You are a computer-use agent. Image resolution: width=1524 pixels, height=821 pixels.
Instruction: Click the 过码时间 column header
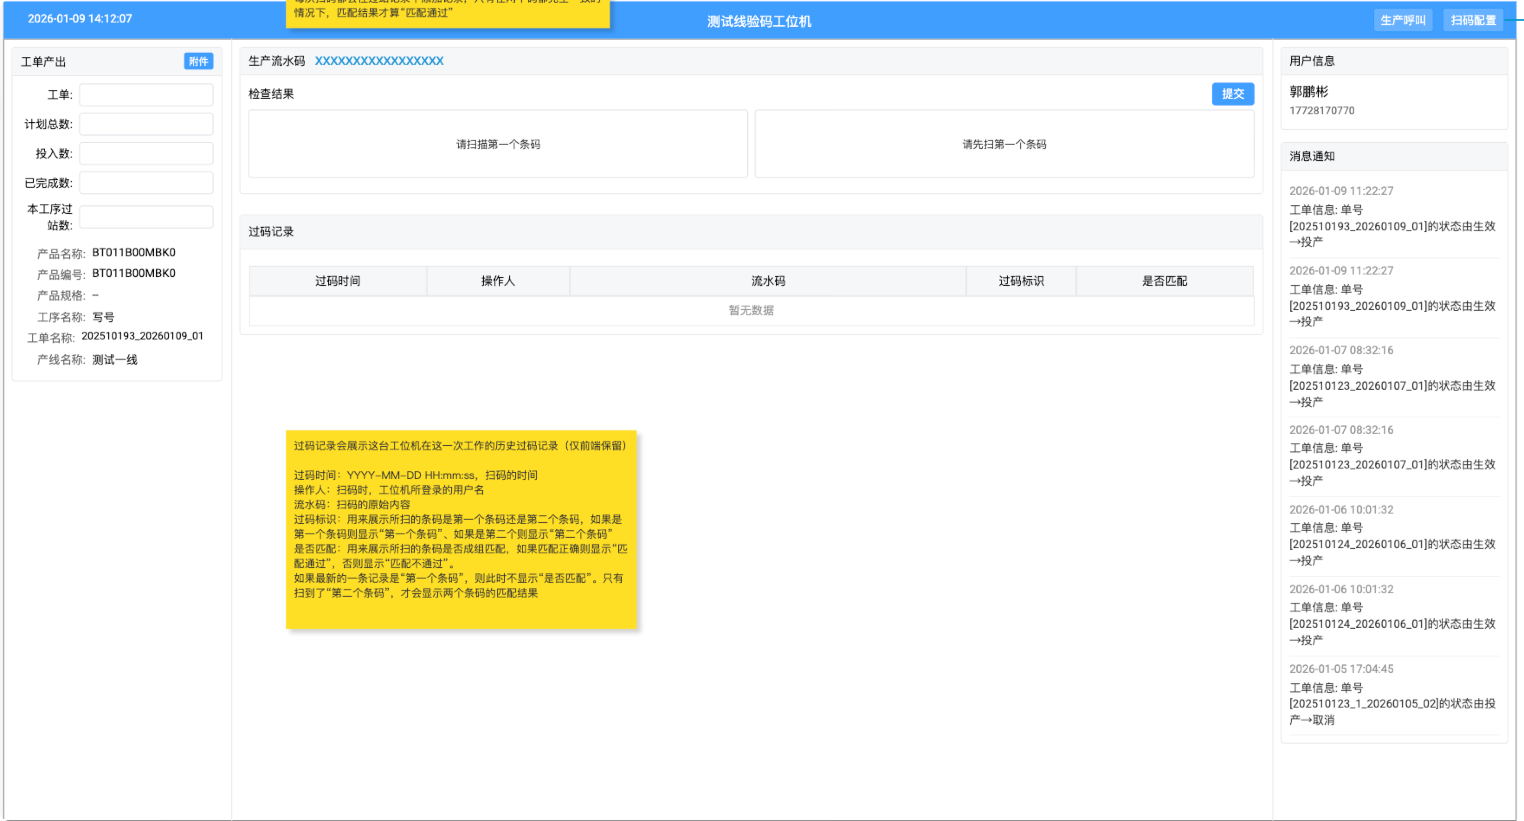[337, 281]
